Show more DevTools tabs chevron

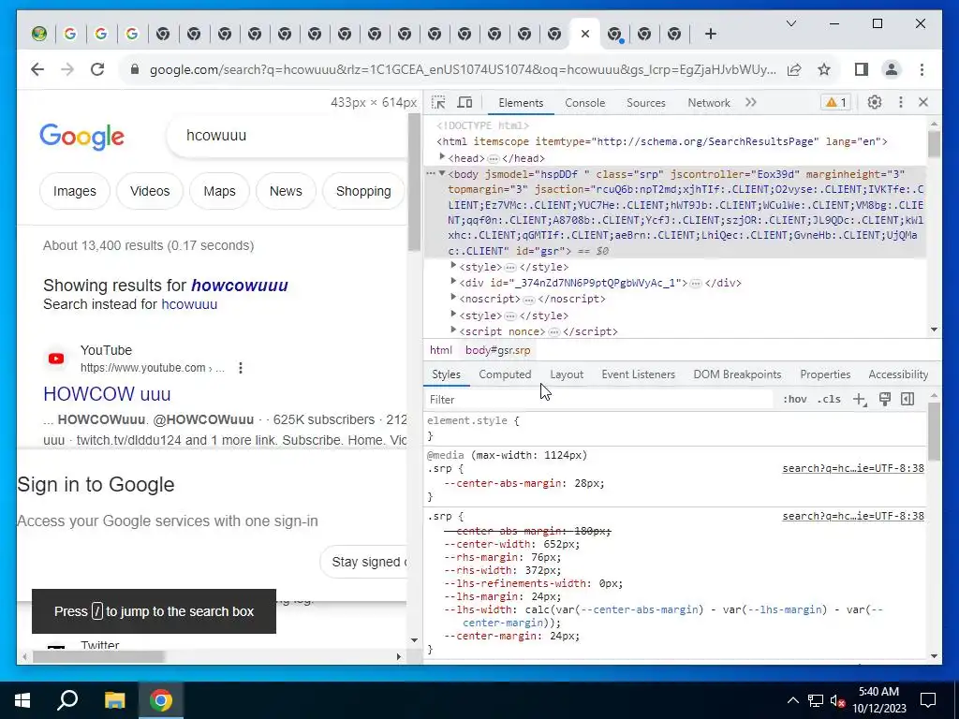[750, 102]
